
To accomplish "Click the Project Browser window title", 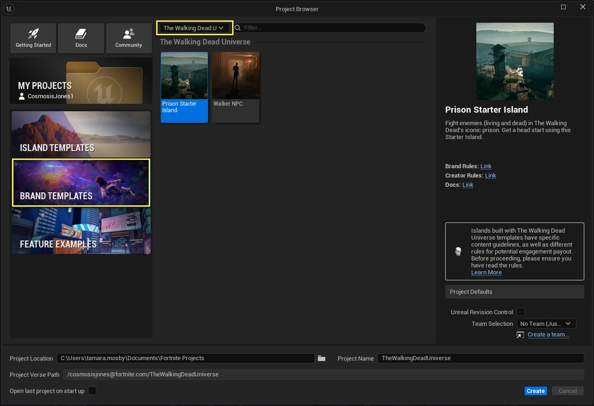I will coord(297,9).
